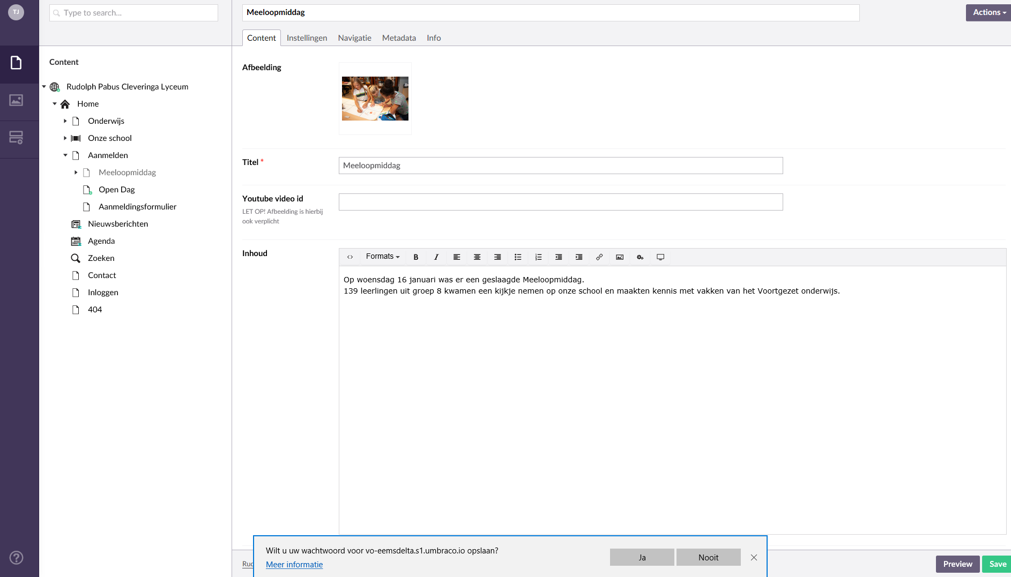Expand the Onze school tree node

pos(65,138)
